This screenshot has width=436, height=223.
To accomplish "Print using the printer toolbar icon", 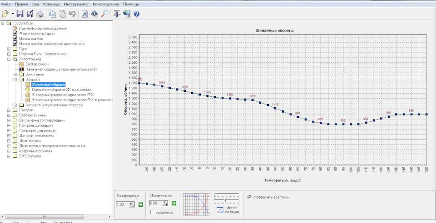I will tap(40, 14).
